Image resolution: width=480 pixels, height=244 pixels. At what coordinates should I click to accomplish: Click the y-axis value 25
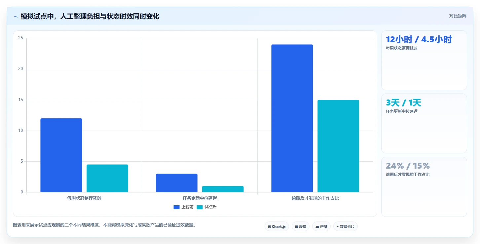pos(20,38)
